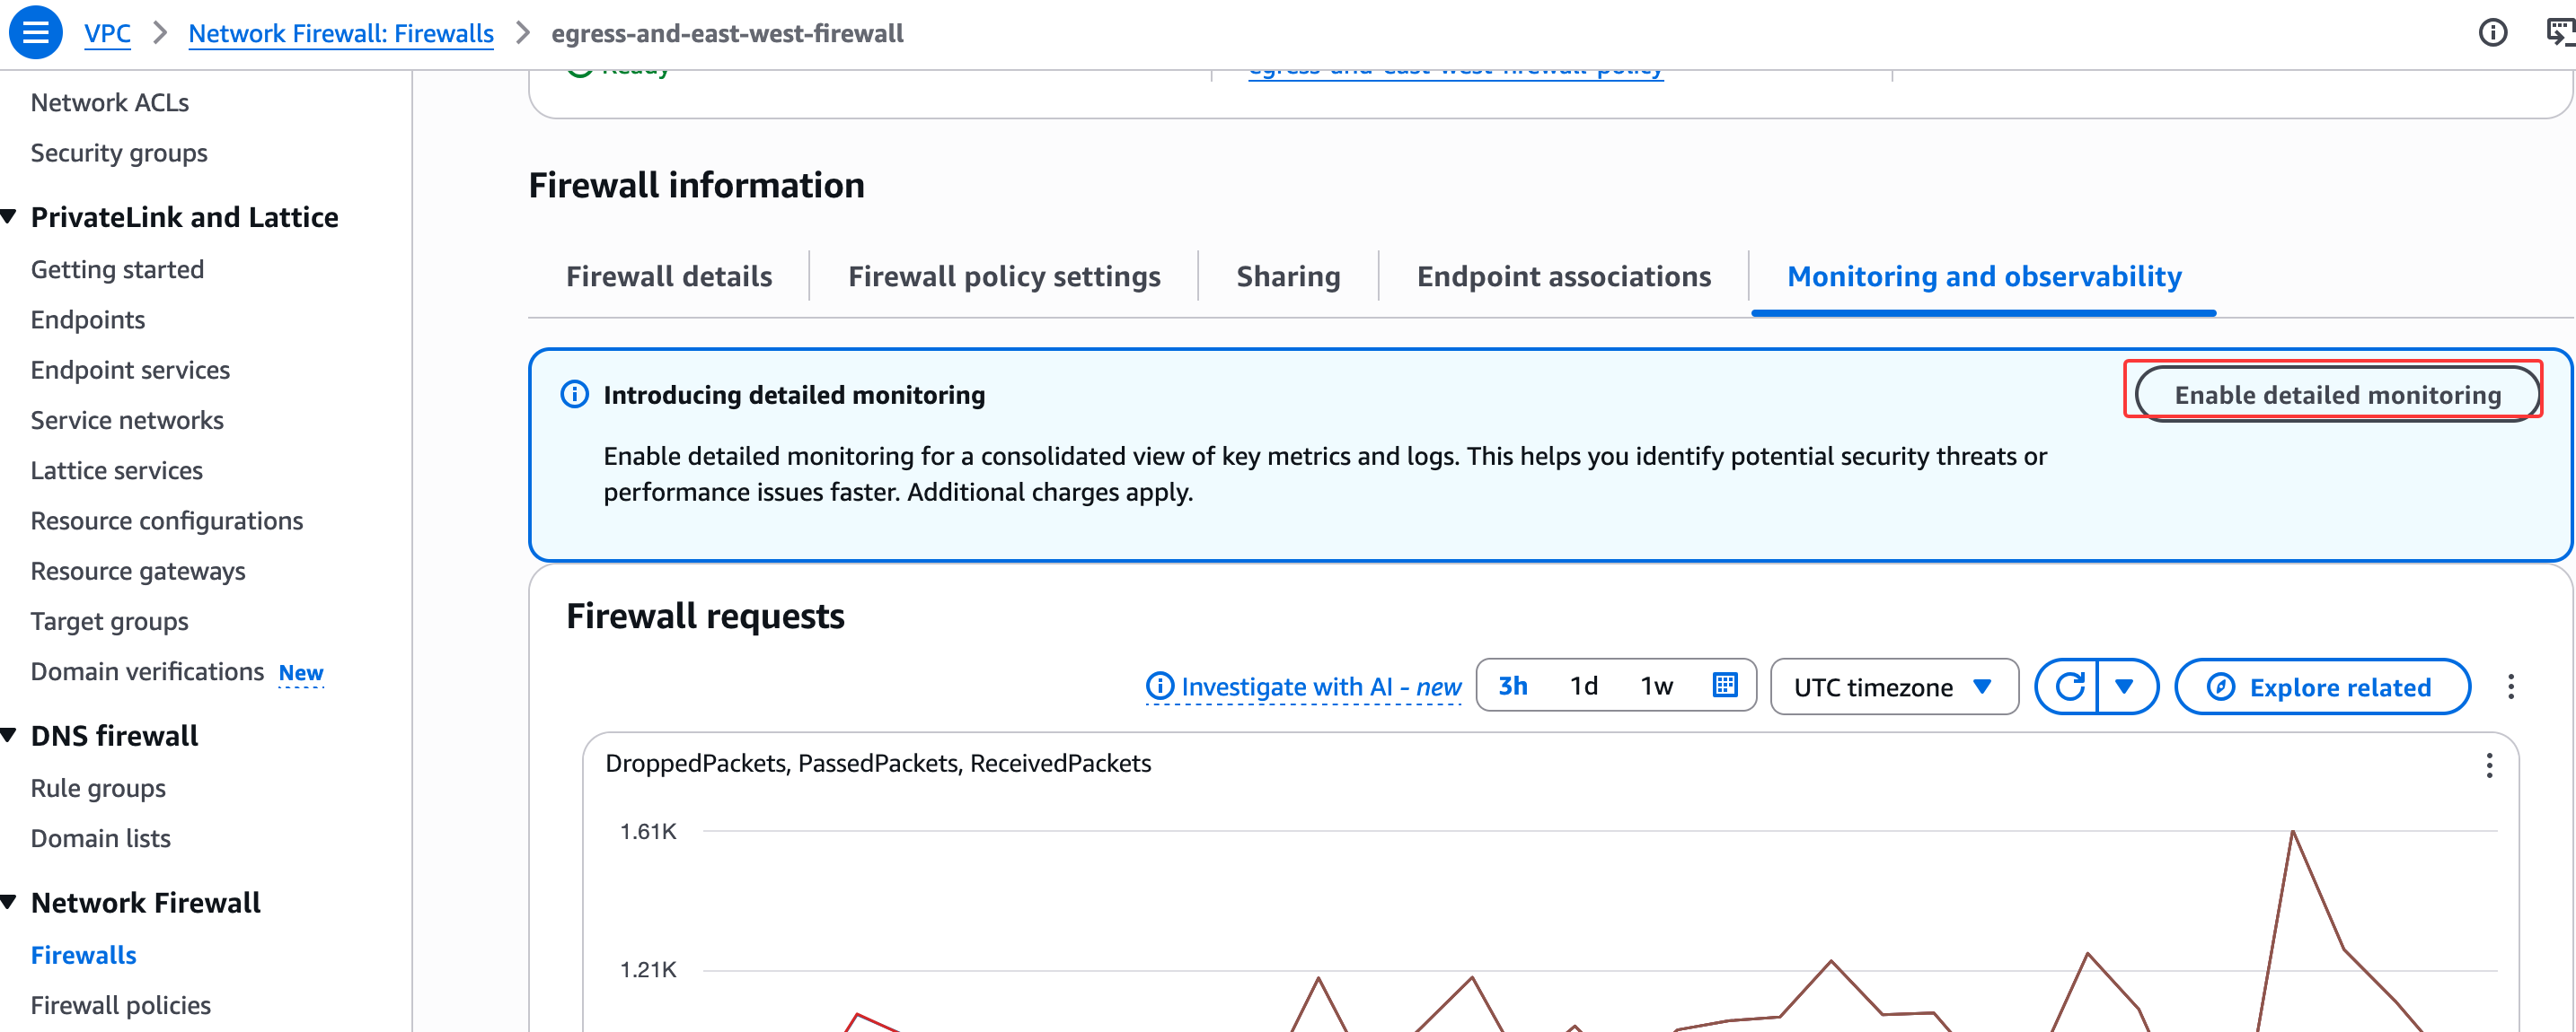Screen dimensions: 2576x1032
Task: Select the 1d time range
Action: click(1583, 687)
